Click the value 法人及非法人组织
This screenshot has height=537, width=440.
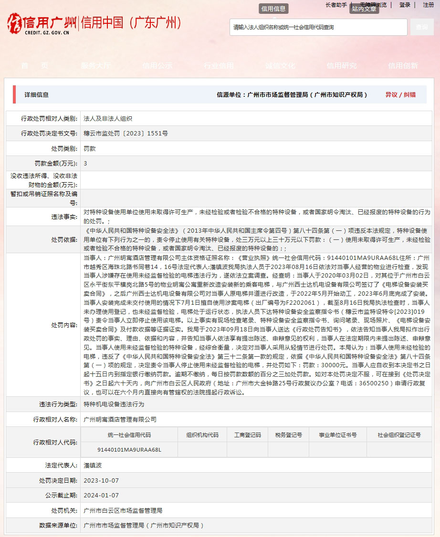(108, 118)
